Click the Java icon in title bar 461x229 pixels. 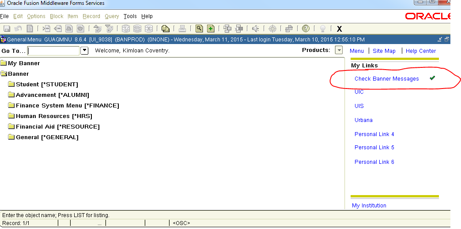pos(3,3)
